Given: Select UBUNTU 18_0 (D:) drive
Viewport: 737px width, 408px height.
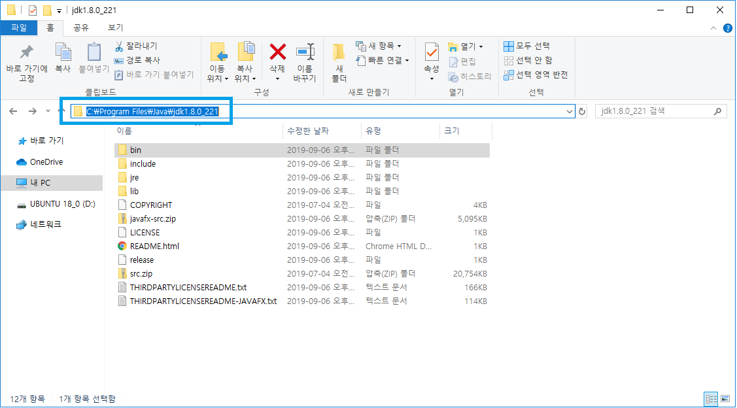Looking at the screenshot, I should [56, 204].
